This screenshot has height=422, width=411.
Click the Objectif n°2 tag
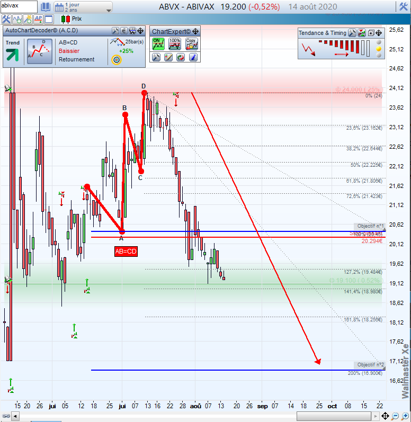pos(370,365)
